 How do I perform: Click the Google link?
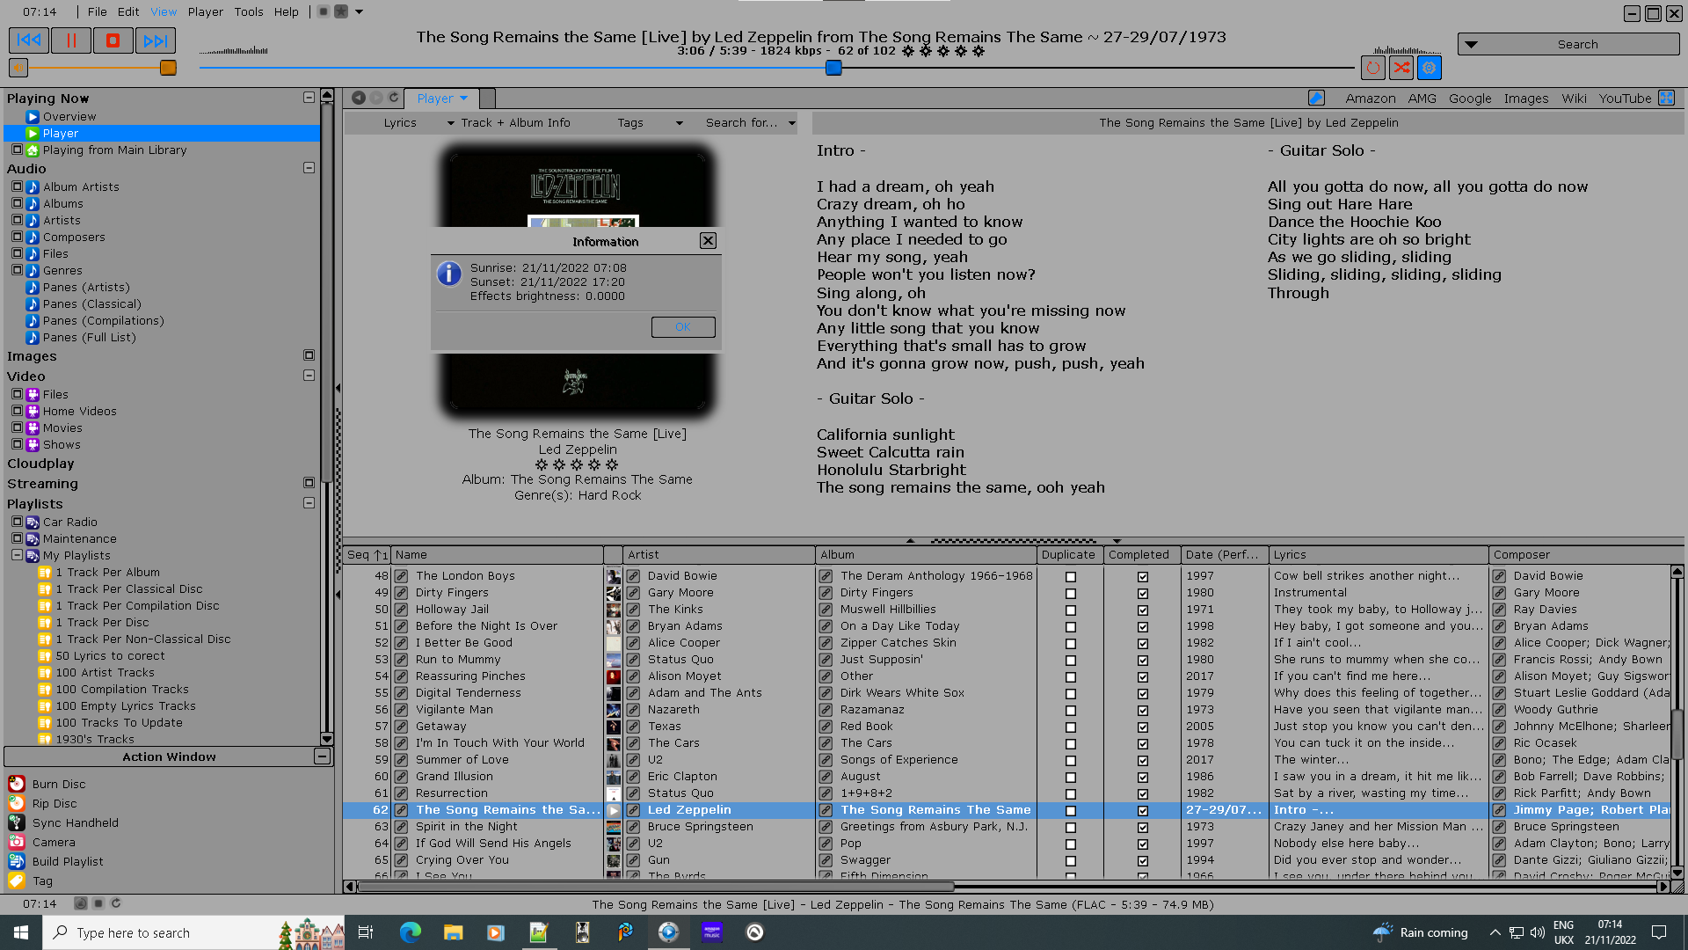click(1470, 99)
